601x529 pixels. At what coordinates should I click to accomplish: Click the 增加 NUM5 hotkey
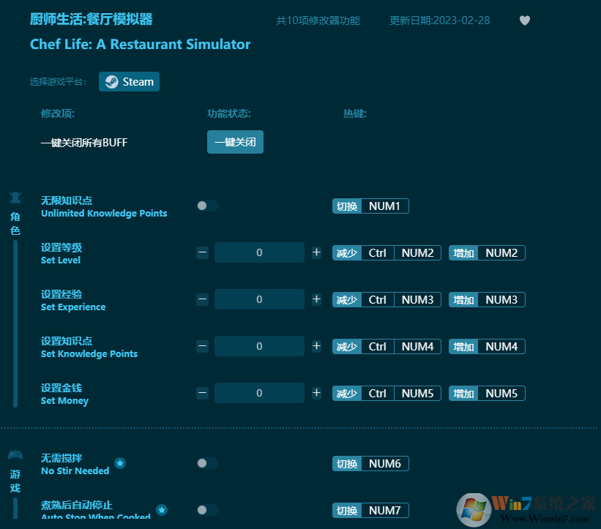pyautogui.click(x=487, y=393)
